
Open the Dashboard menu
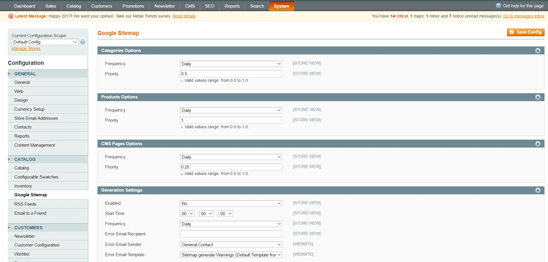click(x=25, y=6)
